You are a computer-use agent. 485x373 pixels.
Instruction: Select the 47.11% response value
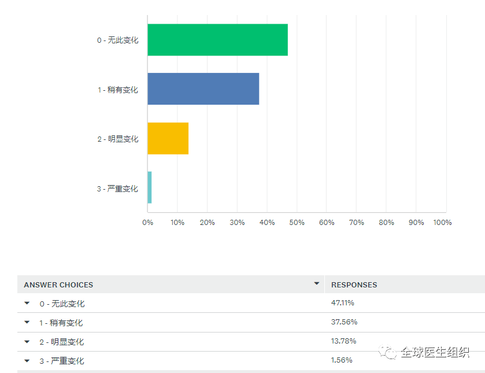click(342, 302)
